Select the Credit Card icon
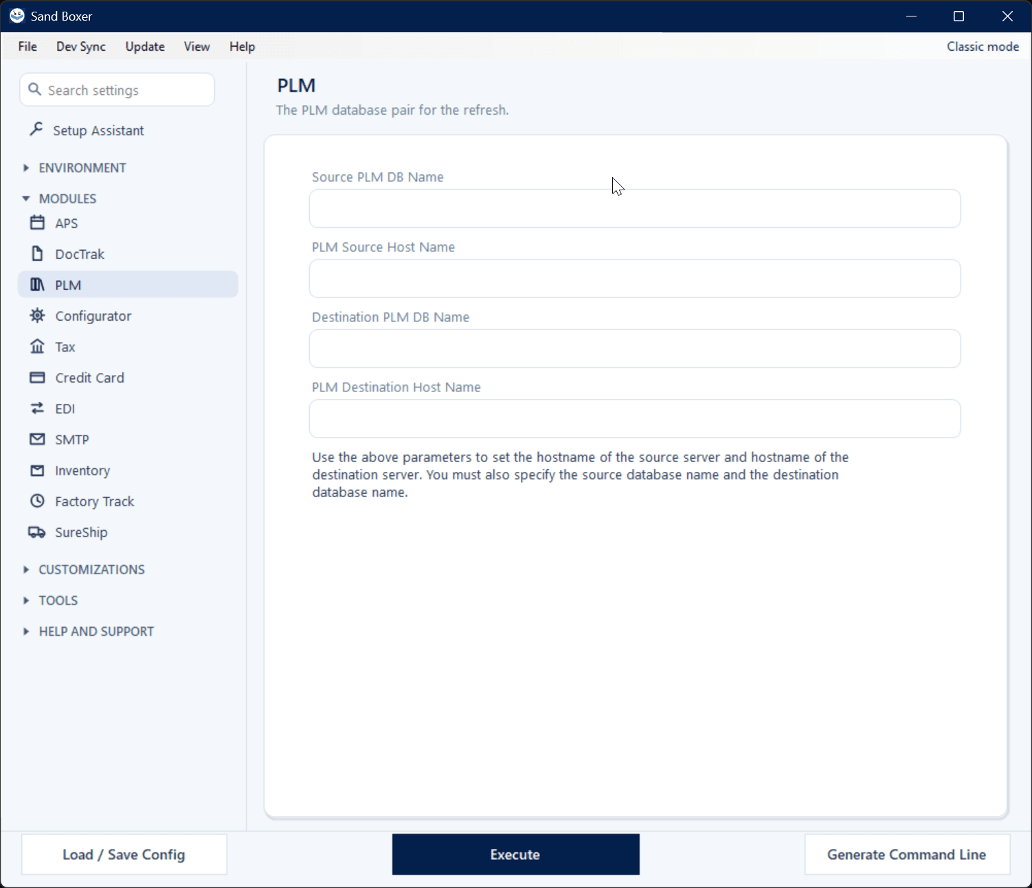Viewport: 1032px width, 888px height. 37,378
